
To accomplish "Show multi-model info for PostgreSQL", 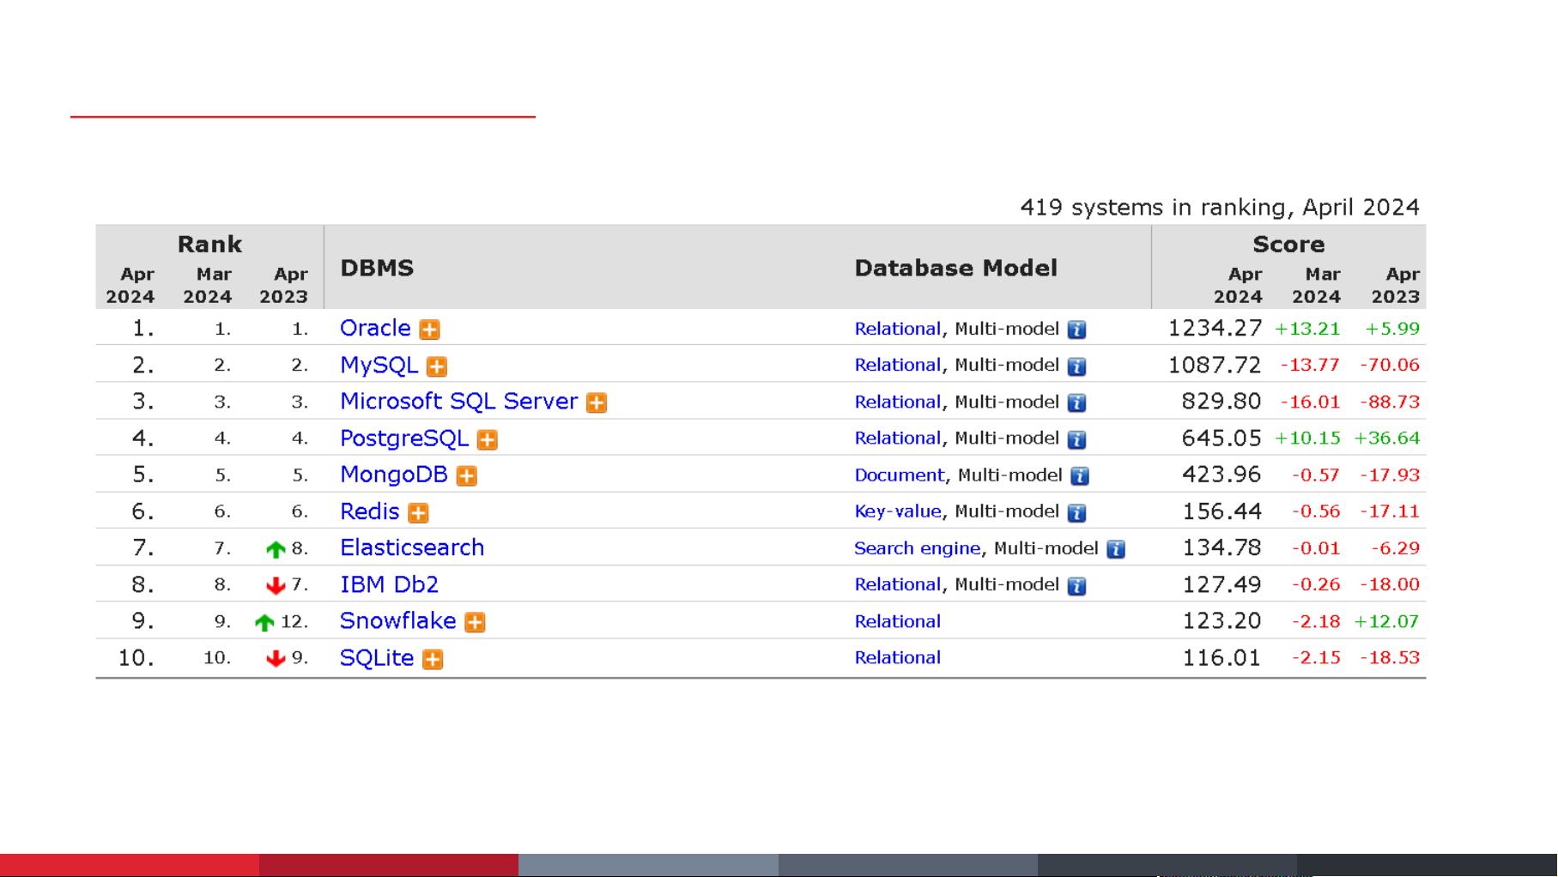I will [x=1076, y=439].
